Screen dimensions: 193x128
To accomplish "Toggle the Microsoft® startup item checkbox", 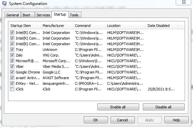I will (x=12, y=61).
